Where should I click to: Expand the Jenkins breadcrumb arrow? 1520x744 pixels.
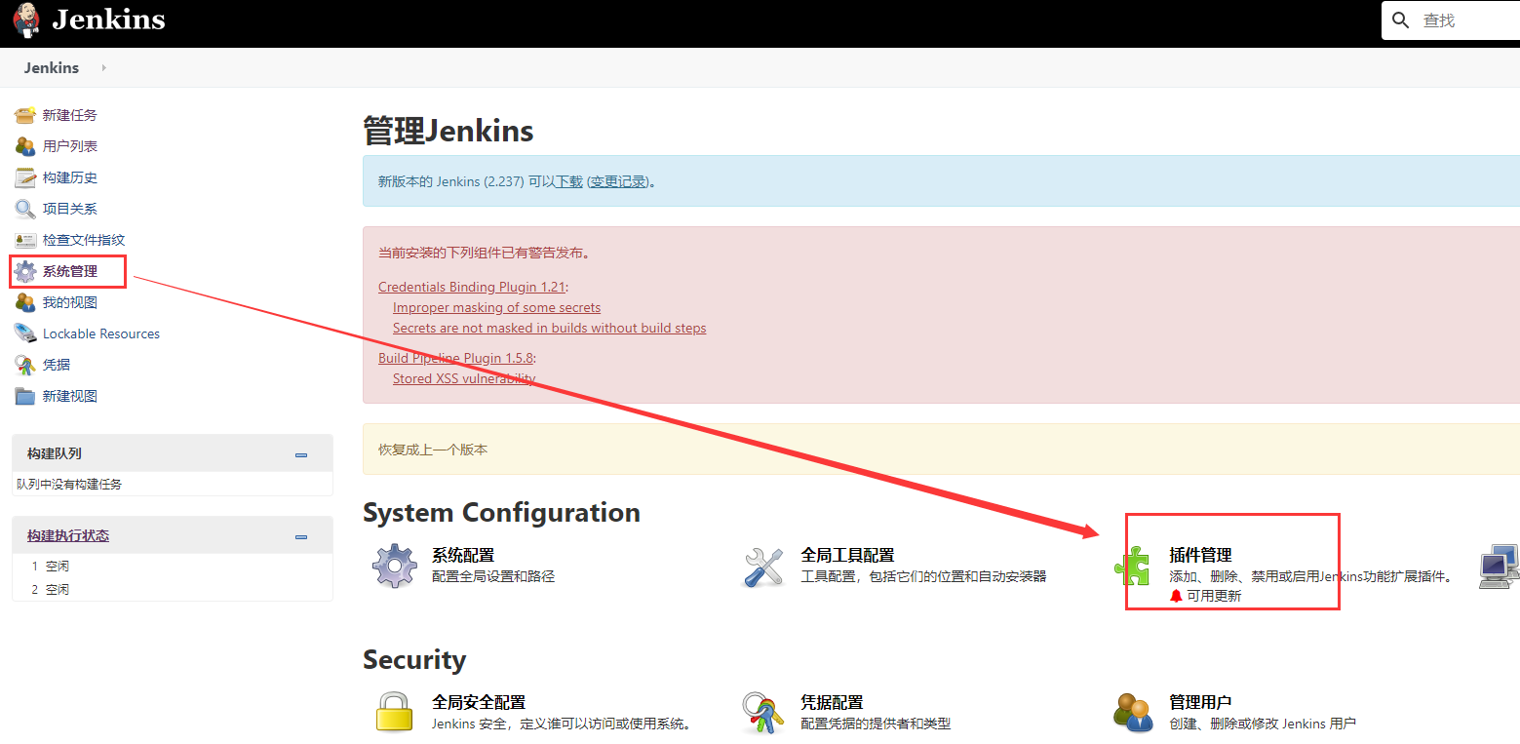click(103, 68)
